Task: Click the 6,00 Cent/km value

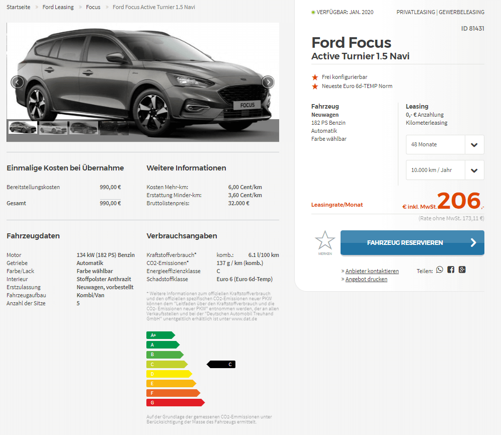Action: [x=245, y=187]
